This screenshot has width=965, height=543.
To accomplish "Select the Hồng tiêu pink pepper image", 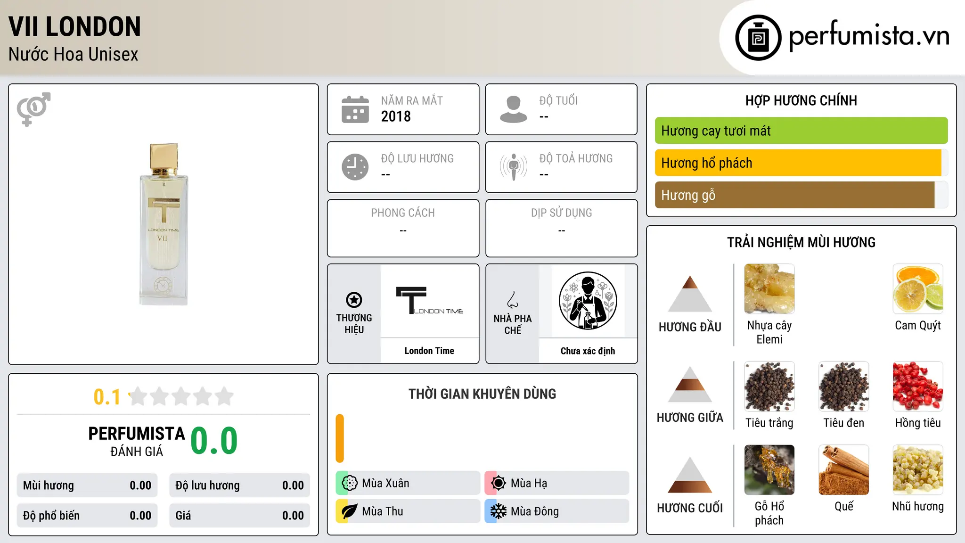I will (x=918, y=387).
